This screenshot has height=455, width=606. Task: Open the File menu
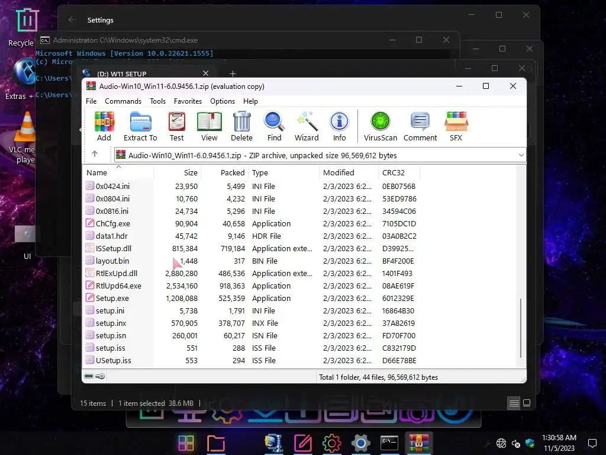[91, 101]
